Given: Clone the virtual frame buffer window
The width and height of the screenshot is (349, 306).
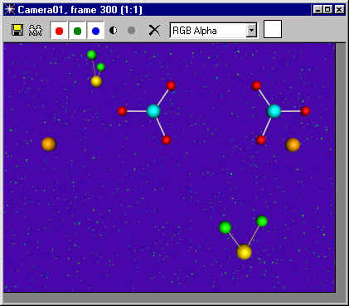Looking at the screenshot, I should (x=36, y=30).
